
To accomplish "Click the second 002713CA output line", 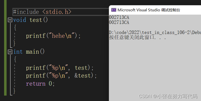I will pos(119,22).
